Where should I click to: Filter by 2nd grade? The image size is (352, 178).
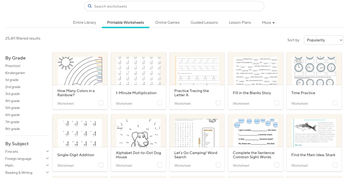click(x=13, y=87)
